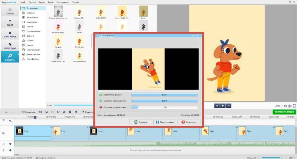Select the Мои эффекты category

(33, 59)
